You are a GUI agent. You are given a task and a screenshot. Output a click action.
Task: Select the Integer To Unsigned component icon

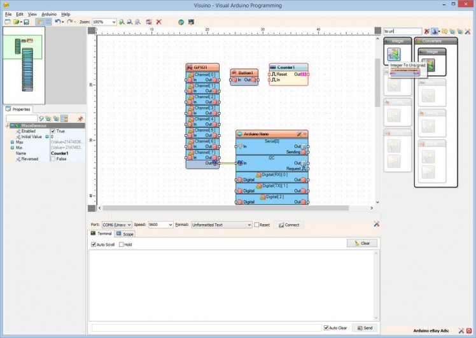coord(393,54)
